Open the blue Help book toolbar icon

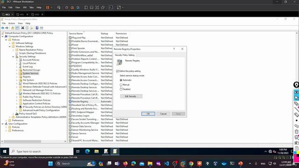click(x=37, y=28)
